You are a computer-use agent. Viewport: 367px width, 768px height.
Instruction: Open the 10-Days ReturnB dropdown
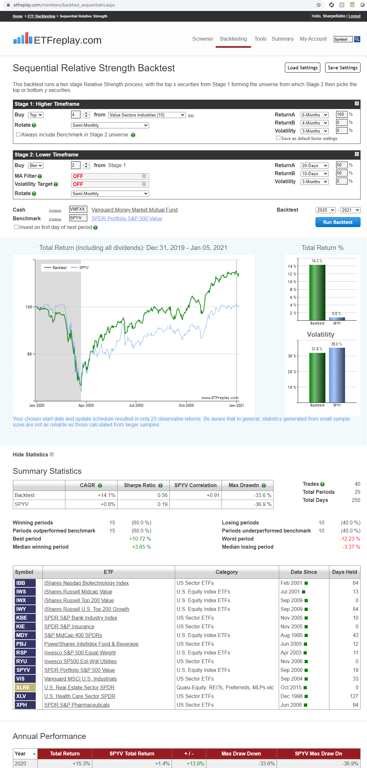pos(315,174)
